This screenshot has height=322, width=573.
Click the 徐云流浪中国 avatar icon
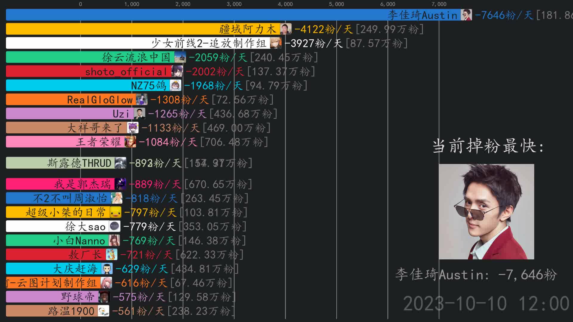(180, 57)
